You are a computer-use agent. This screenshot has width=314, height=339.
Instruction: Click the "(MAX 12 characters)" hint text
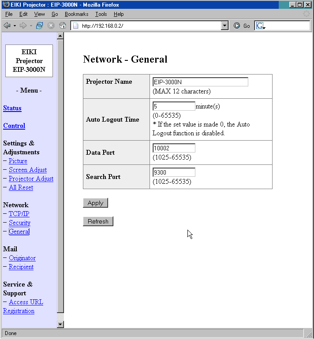coord(182,91)
